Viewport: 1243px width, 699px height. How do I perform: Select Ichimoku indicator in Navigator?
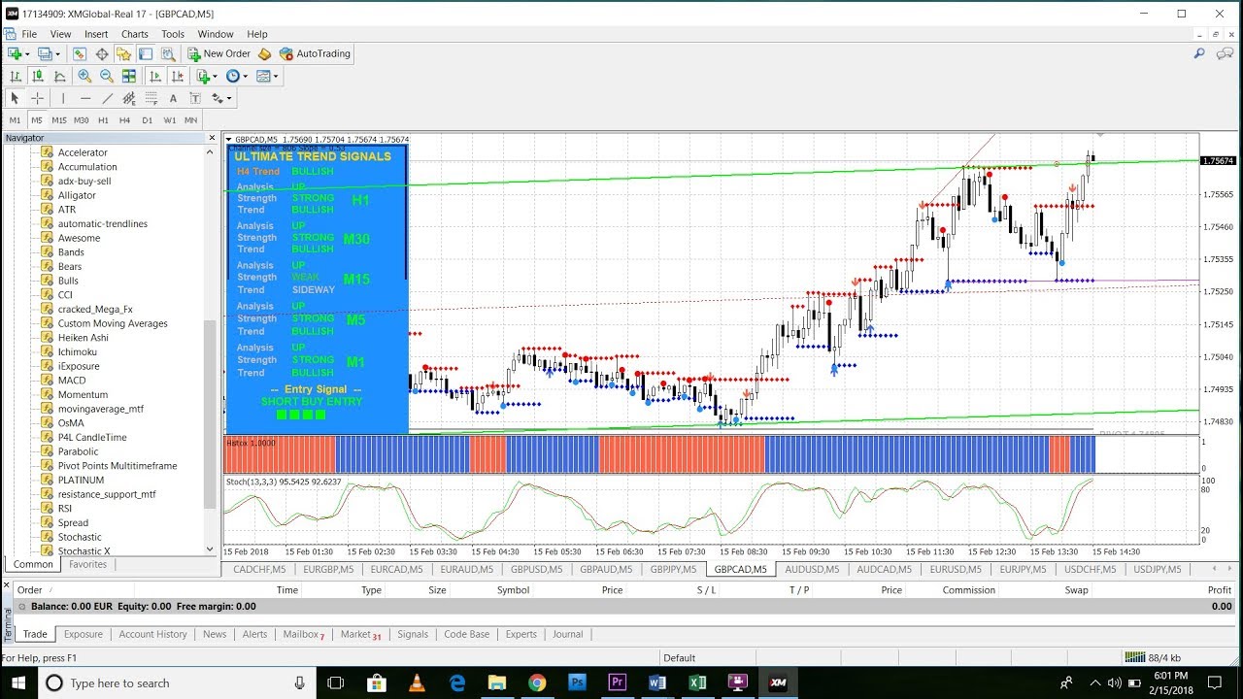78,351
